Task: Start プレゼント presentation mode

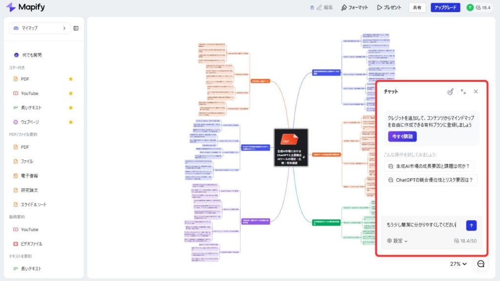Action: (x=389, y=7)
